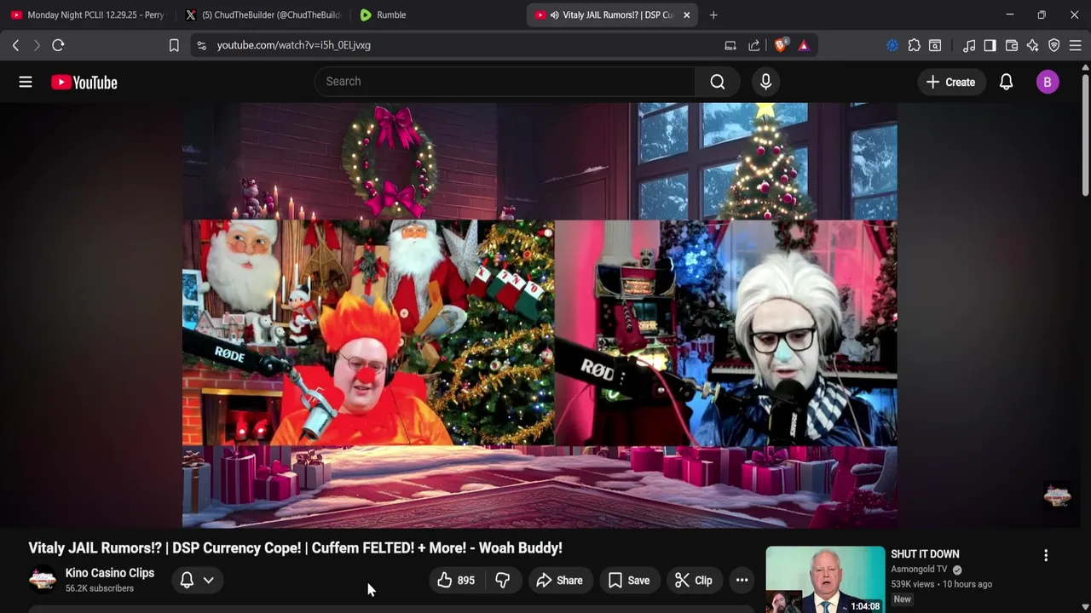The width and height of the screenshot is (1091, 613).
Task: Switch to the Monday Night PCLII tab
Action: (x=88, y=14)
